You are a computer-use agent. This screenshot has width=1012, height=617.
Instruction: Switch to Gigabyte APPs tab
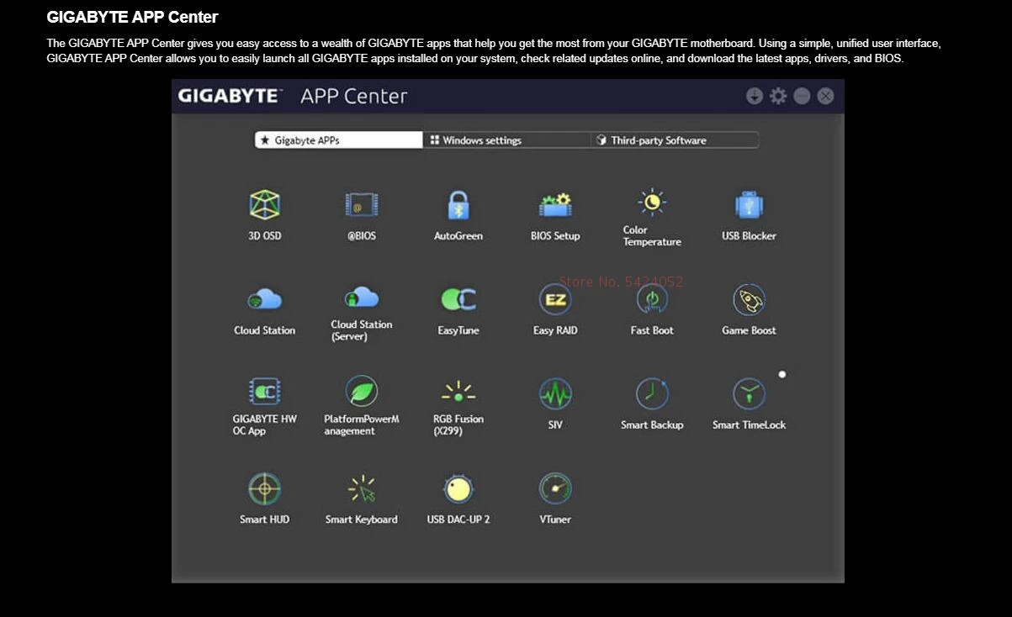(339, 140)
